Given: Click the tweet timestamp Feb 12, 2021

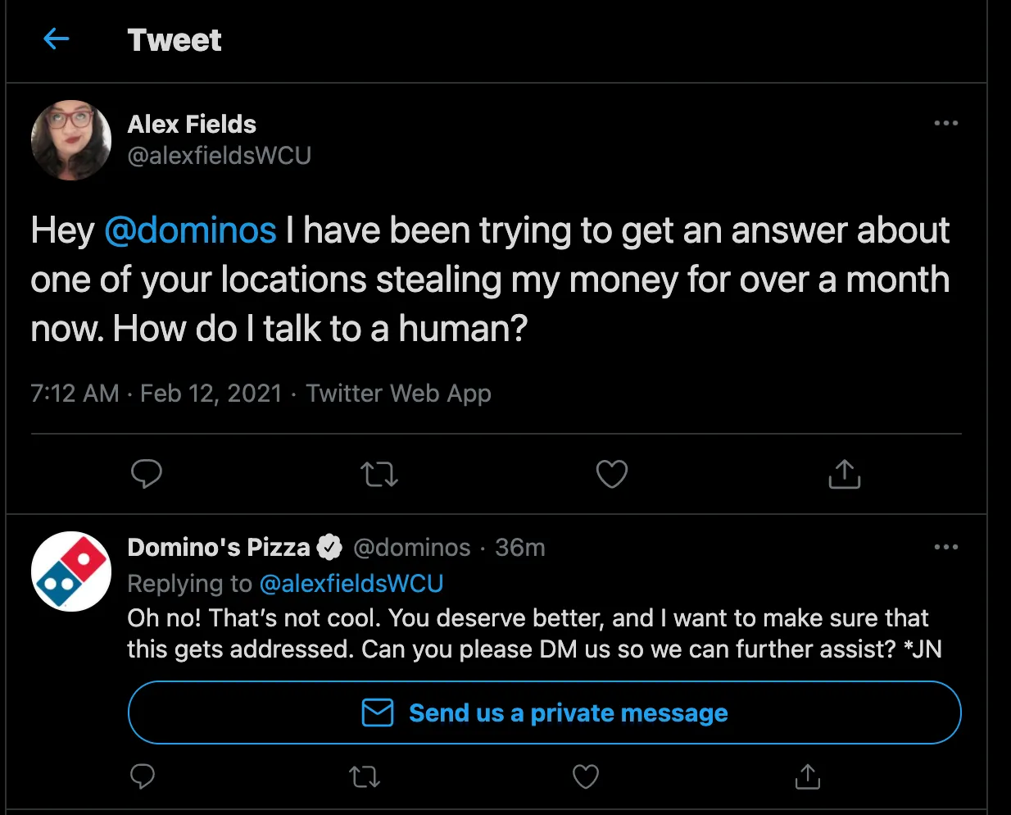Looking at the screenshot, I should [211, 393].
